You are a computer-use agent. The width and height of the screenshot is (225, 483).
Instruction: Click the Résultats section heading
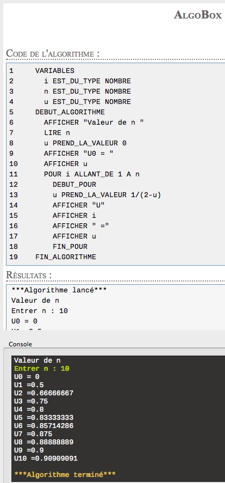(x=29, y=275)
